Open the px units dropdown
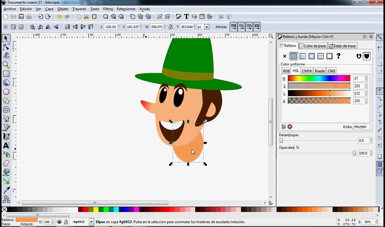The width and height of the screenshot is (385, 227). click(206, 27)
